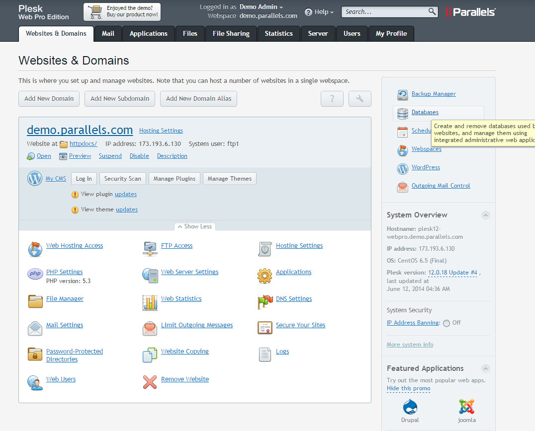Open the File Sharing tab
This screenshot has height=431, width=535.
231,34
